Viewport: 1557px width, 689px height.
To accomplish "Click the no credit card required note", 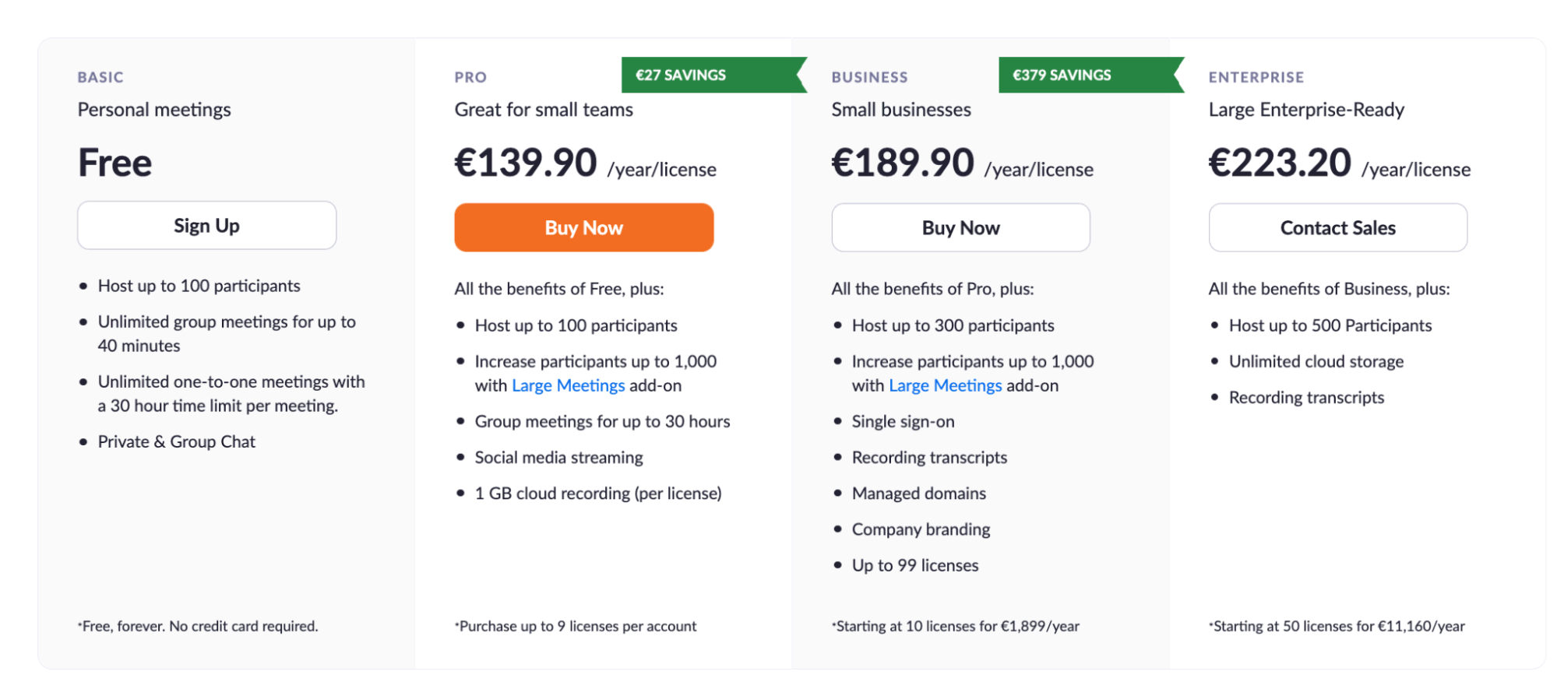I will [x=197, y=626].
